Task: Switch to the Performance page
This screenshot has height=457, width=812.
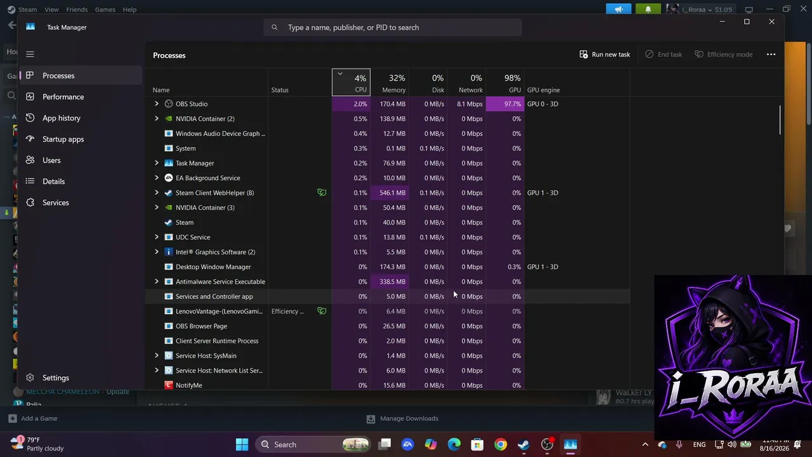Action: 81,96
